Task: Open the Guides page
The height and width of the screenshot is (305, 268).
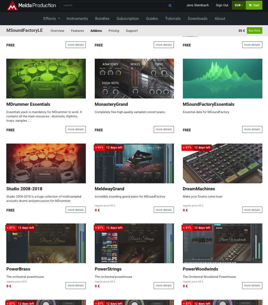Action: coord(152,19)
